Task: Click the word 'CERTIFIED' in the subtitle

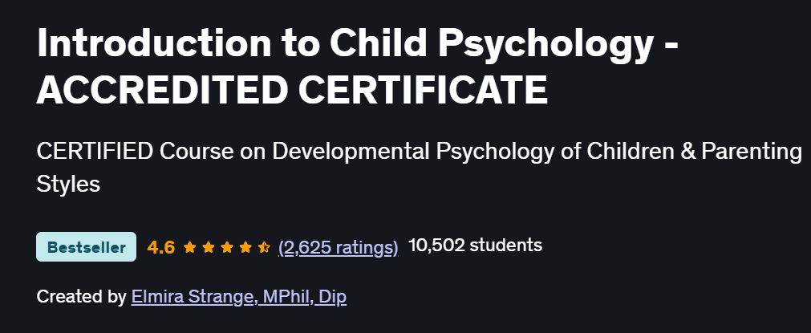Action: (95, 152)
